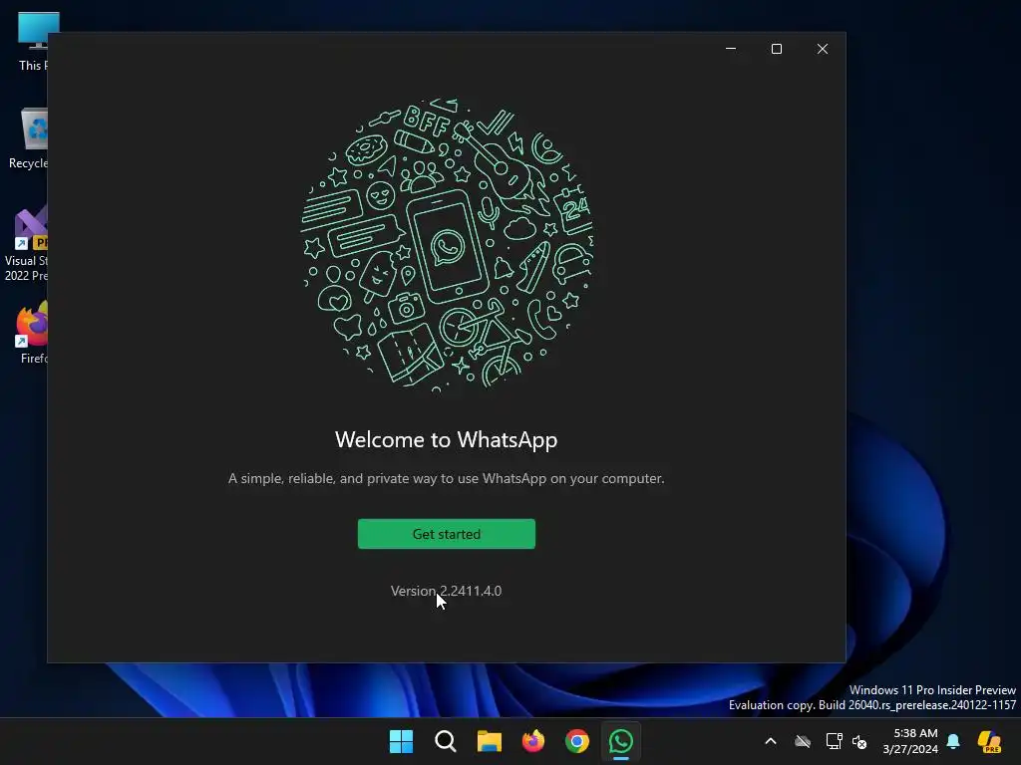
Task: Click the Welcome to WhatsApp heading
Action: 446,439
